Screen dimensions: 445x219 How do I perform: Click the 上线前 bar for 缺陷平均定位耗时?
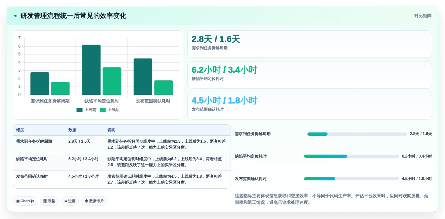(x=91, y=70)
